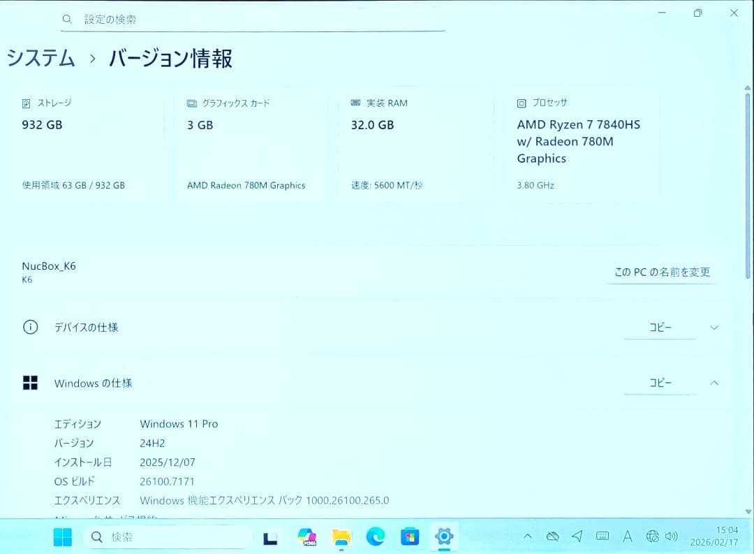This screenshot has height=554, width=754.
Task: Expand the デバイスの仕様 section chevron
Action: point(714,328)
